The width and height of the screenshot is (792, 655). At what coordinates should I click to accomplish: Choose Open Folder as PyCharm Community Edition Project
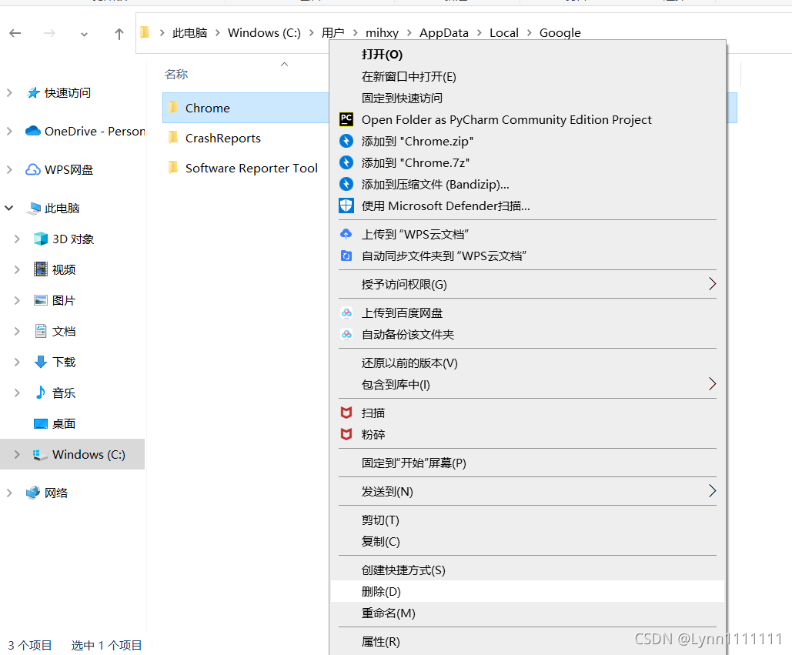[x=528, y=120]
